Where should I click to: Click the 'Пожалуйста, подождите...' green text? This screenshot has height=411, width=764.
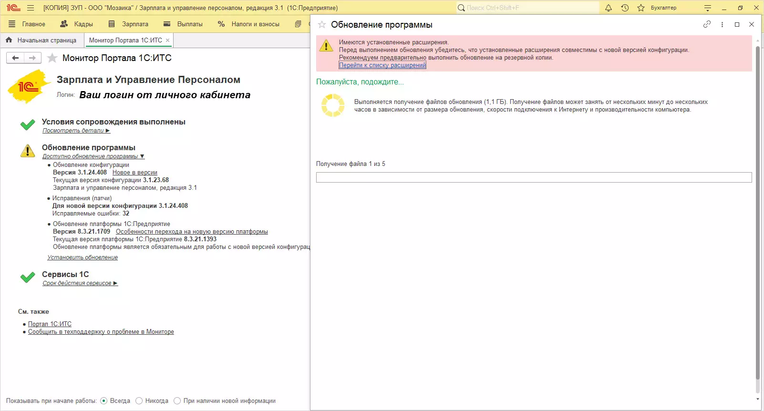tap(360, 82)
